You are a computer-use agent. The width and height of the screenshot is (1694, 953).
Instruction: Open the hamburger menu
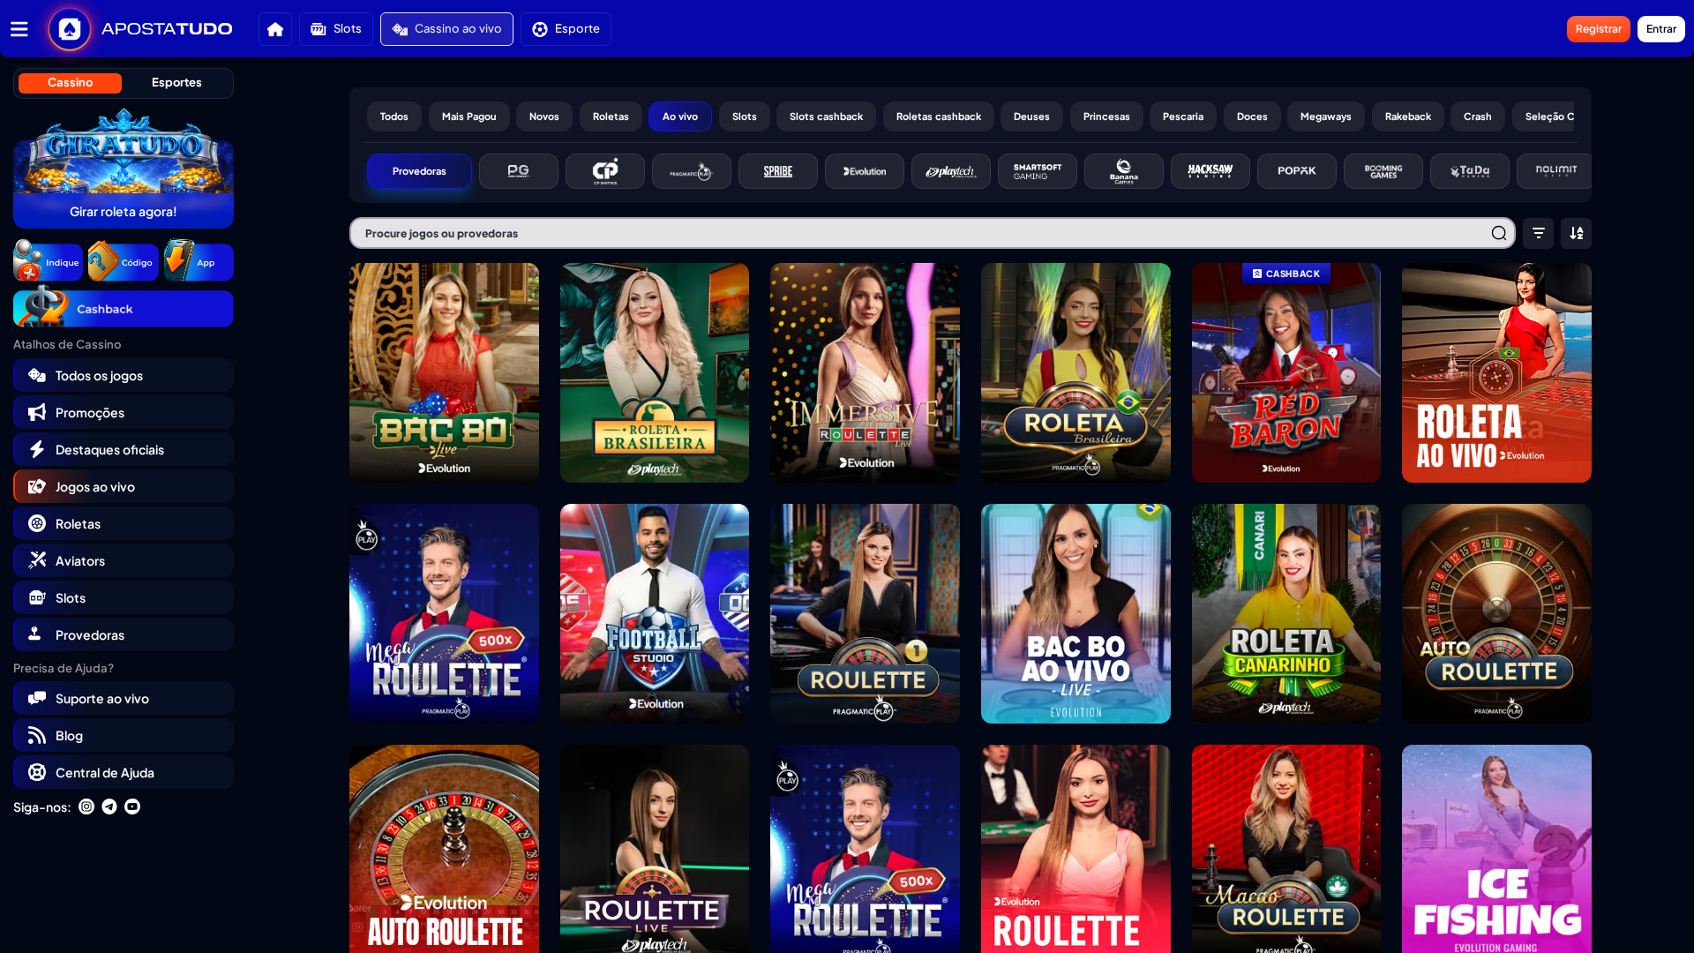click(19, 29)
